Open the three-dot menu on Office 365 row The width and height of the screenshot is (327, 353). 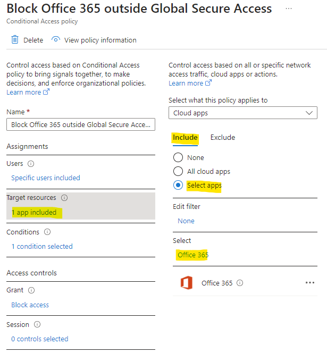coord(310,282)
